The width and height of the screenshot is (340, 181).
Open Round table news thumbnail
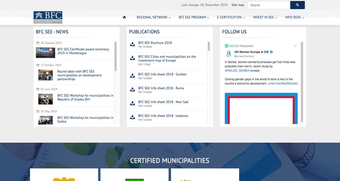46,75
